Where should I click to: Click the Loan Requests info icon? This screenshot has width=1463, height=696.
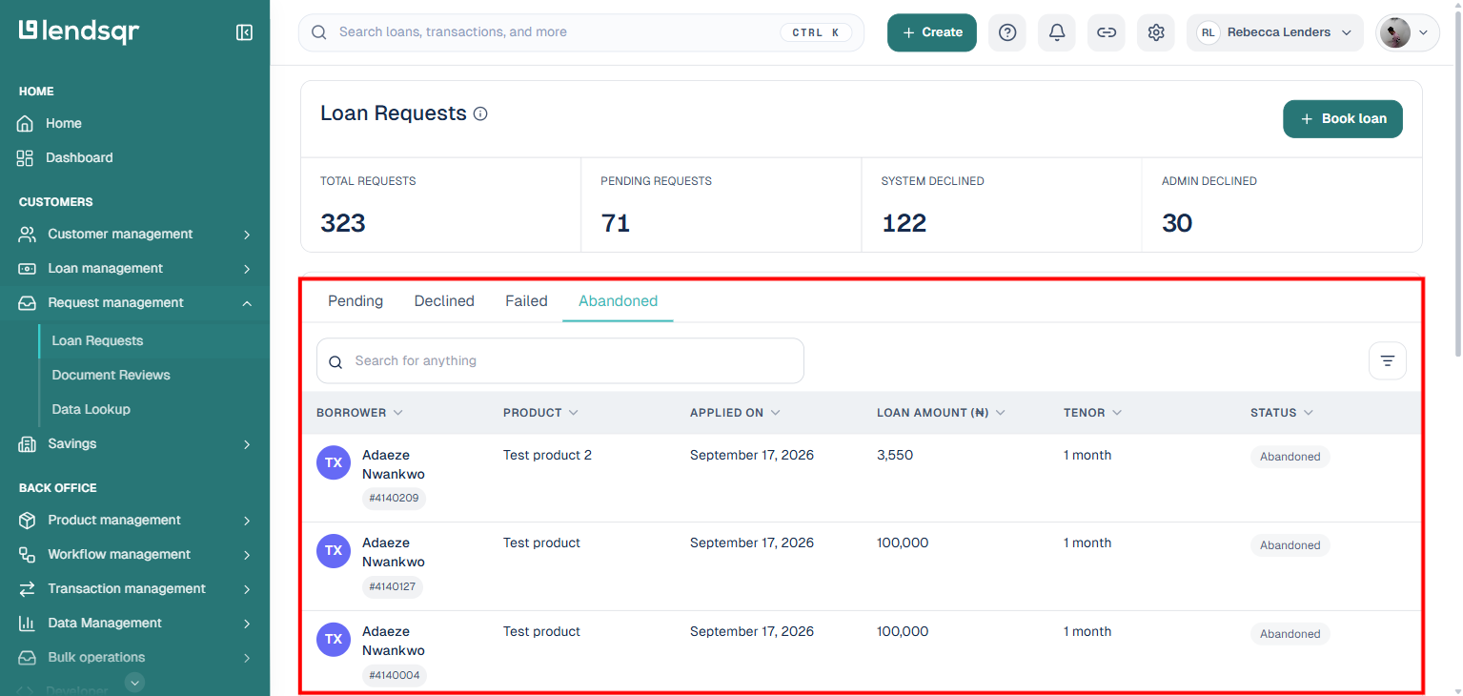480,113
